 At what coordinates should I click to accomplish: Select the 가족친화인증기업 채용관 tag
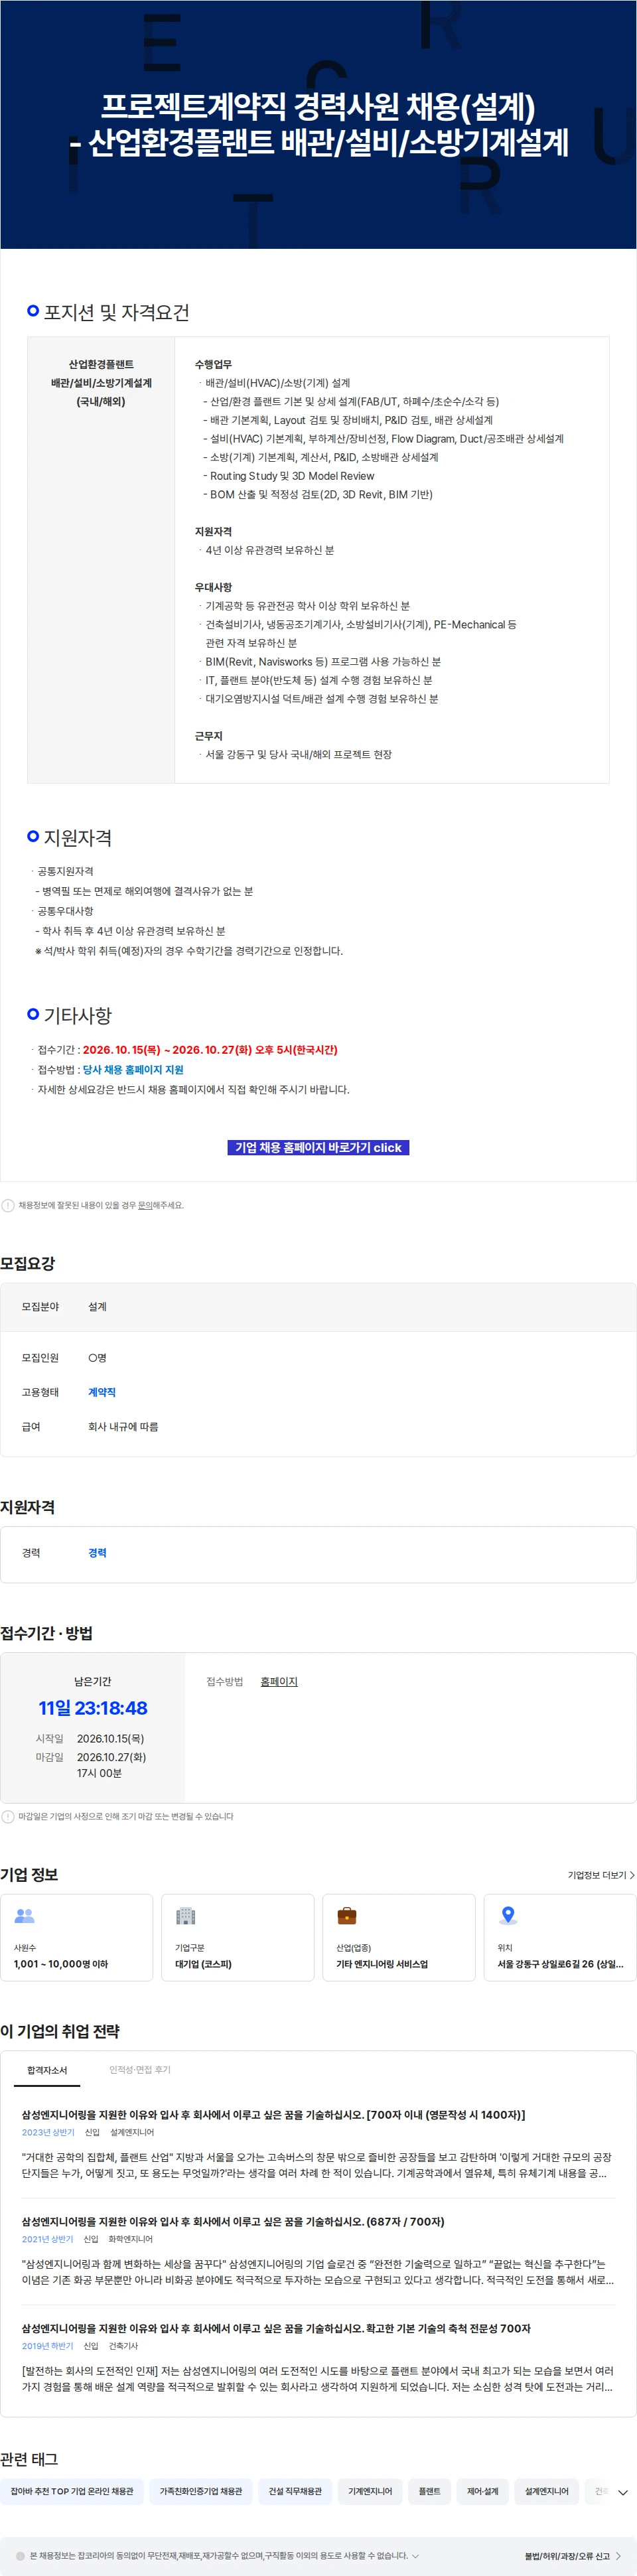click(x=201, y=2492)
